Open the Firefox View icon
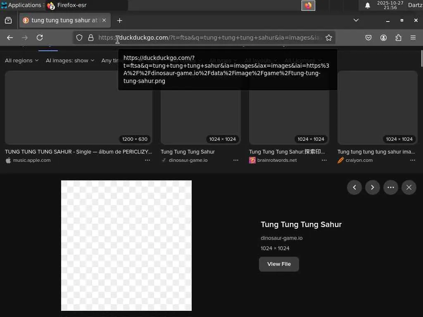 tap(8, 21)
